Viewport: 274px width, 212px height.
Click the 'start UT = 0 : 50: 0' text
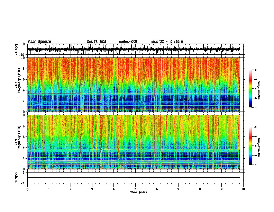167,42
